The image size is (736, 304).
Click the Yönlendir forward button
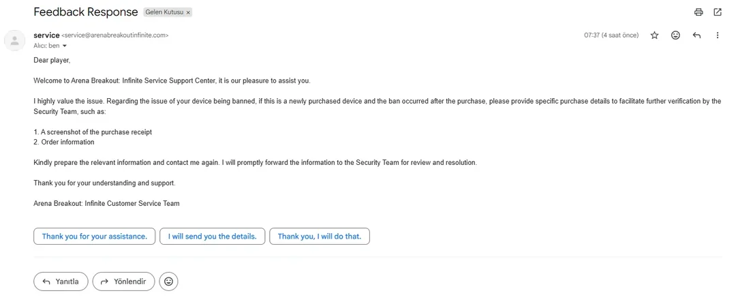pyautogui.click(x=123, y=282)
